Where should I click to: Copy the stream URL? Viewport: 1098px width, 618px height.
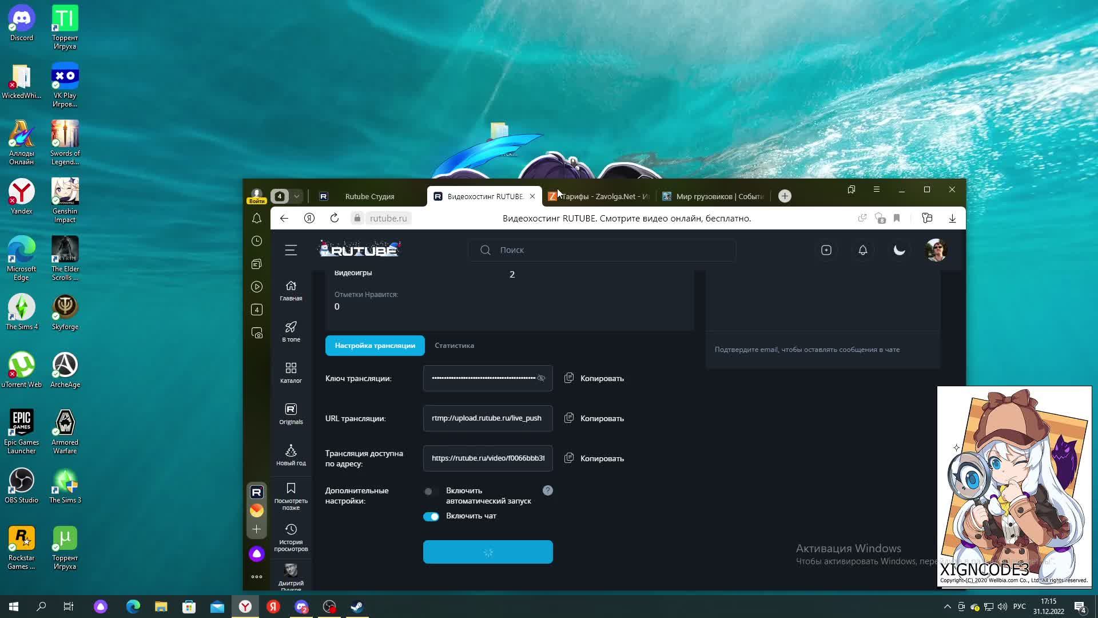point(594,418)
